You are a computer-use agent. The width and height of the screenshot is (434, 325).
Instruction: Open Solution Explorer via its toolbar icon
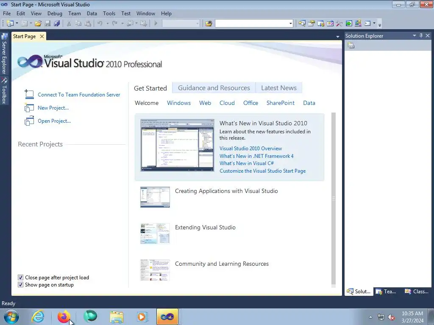tap(302, 24)
